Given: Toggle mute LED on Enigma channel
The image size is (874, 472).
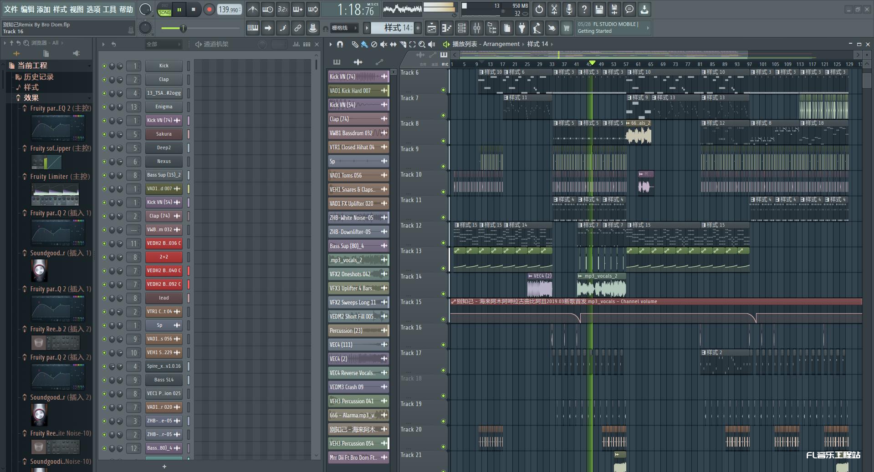Looking at the screenshot, I should click(x=104, y=107).
